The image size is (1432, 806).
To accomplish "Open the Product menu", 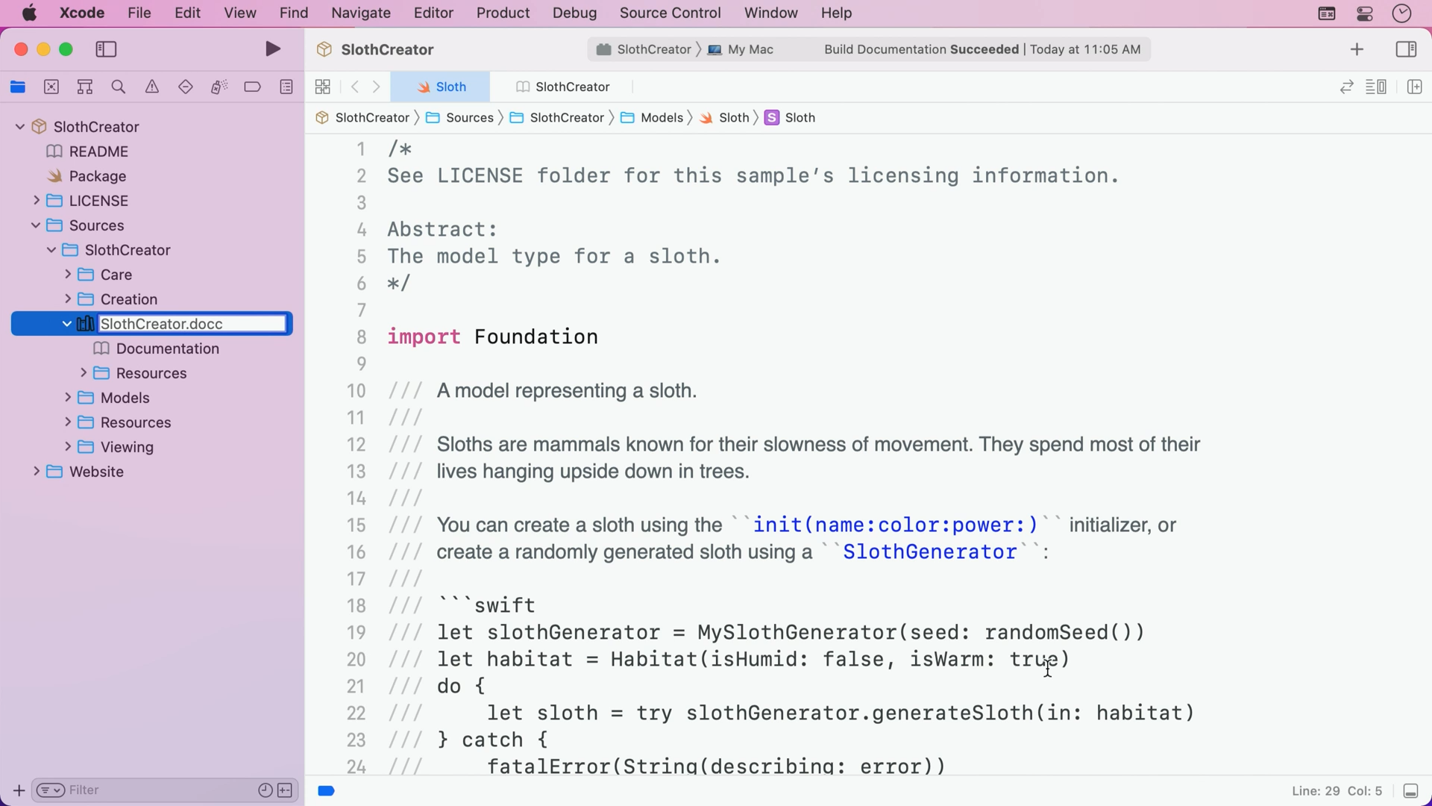I will tap(503, 13).
